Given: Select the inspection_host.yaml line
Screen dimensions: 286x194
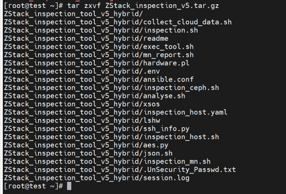Looking at the screenshot, I should point(116,112).
